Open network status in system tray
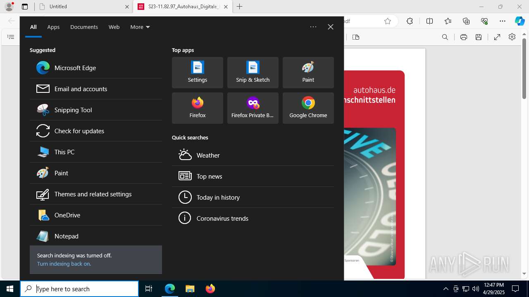 click(466, 289)
